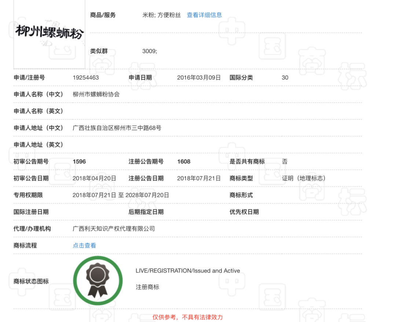The width and height of the screenshot is (396, 322).
Task: Select the similar group code 3009
Action: (150, 51)
